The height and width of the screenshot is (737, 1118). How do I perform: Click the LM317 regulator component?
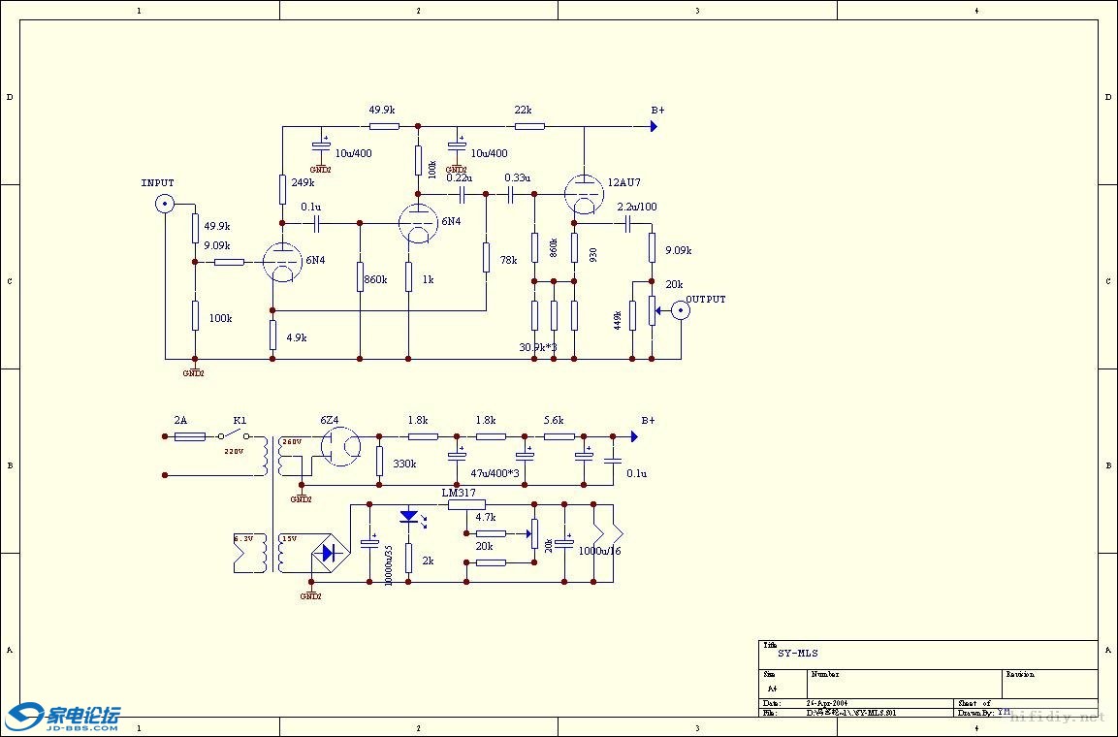click(x=466, y=504)
